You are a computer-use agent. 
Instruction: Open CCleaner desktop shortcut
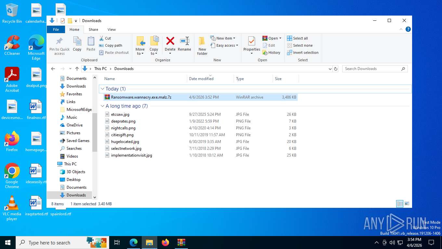tap(12, 45)
